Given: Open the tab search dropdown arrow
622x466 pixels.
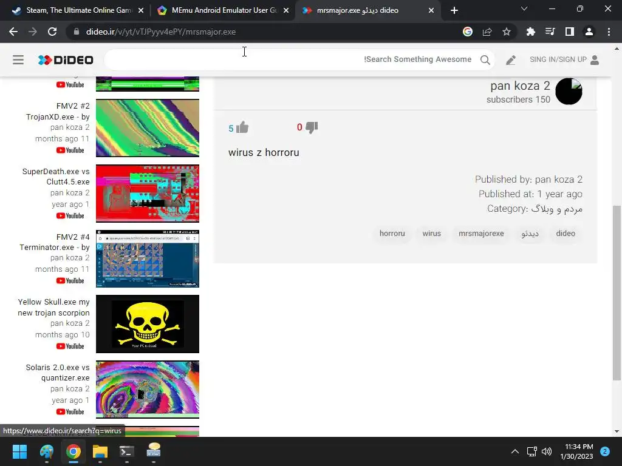Looking at the screenshot, I should coord(524,8).
